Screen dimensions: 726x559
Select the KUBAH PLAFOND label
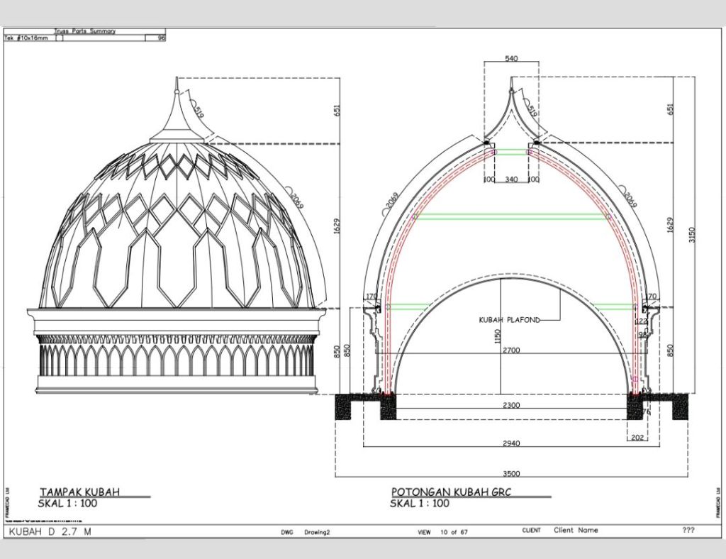(x=510, y=320)
